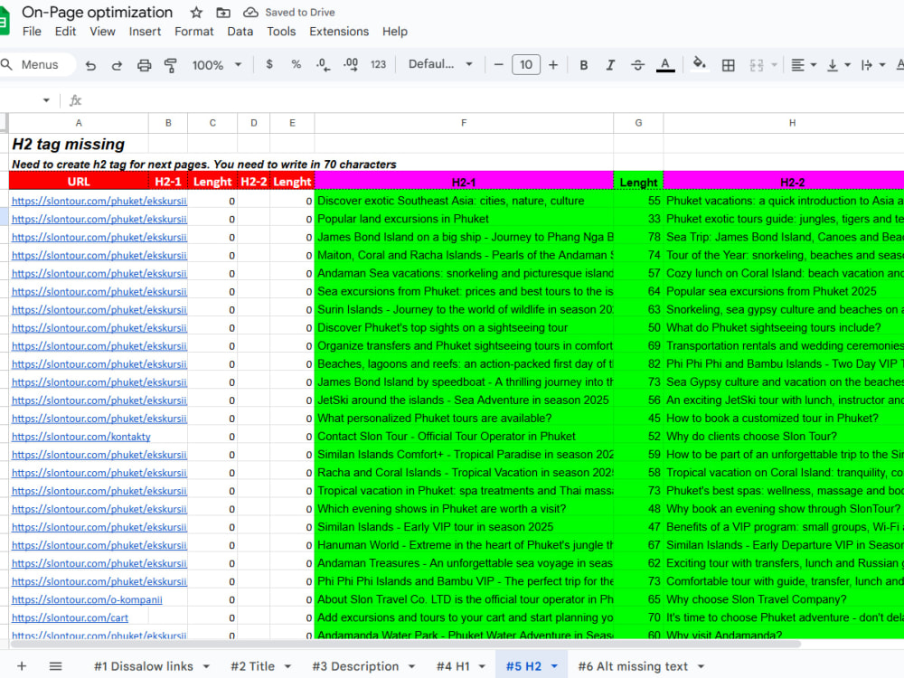
Task: Search the Menus box
Action: [38, 64]
